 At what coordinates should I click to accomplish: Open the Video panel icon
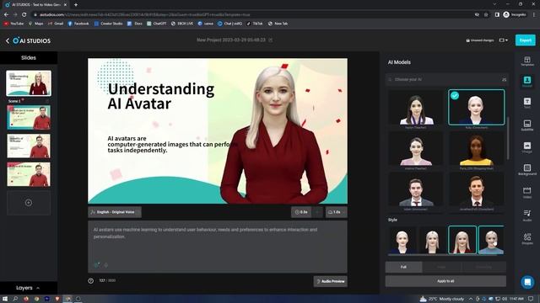pyautogui.click(x=526, y=193)
